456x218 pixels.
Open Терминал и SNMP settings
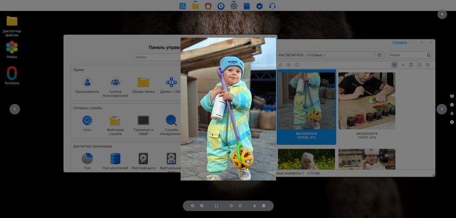(144, 126)
